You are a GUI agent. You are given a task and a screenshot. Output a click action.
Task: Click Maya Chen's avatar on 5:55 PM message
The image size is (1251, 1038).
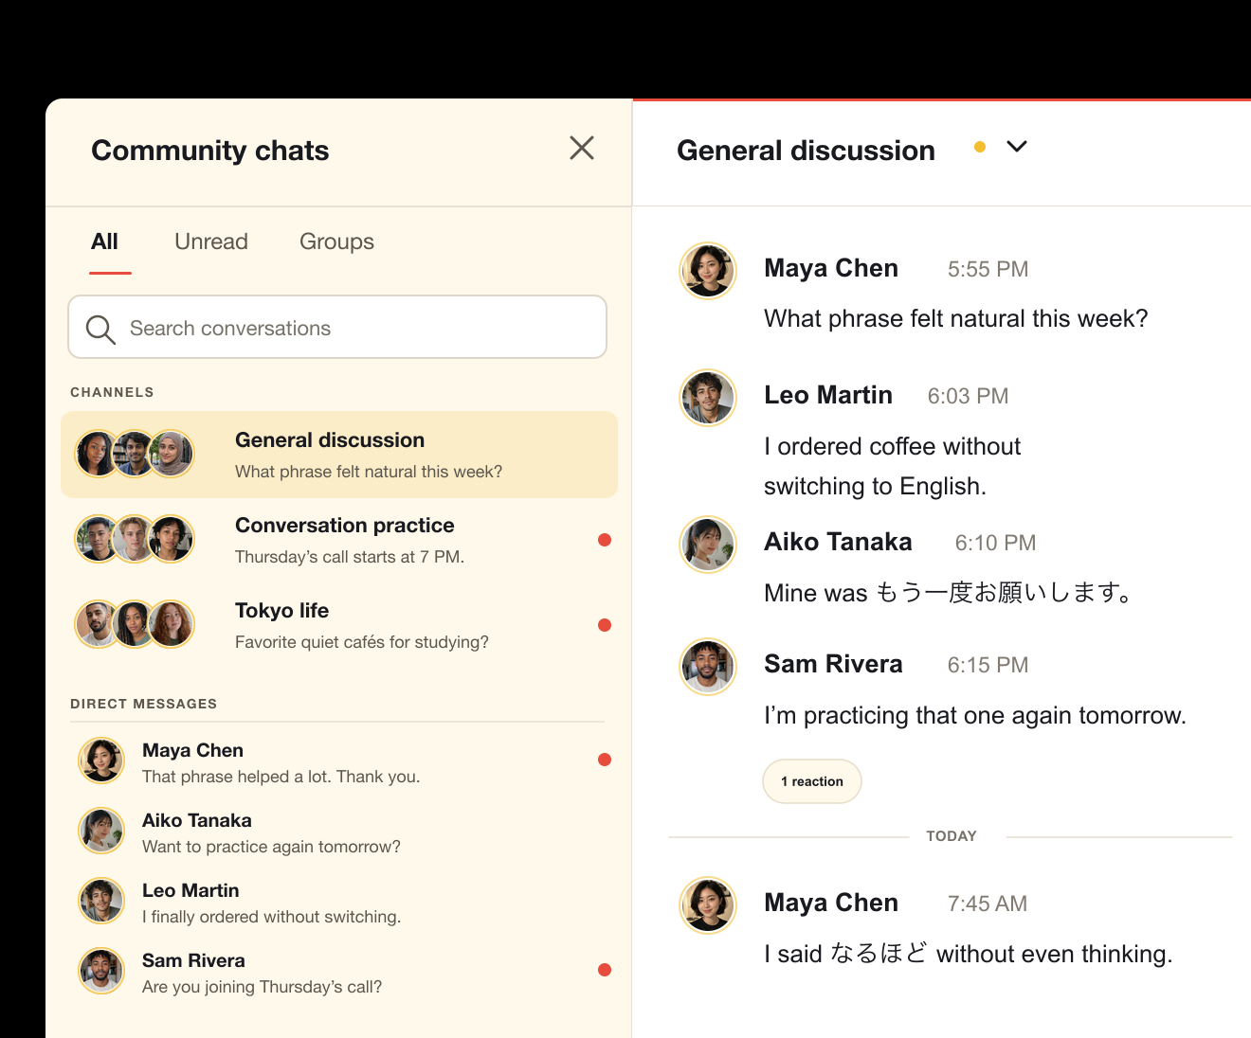click(708, 271)
